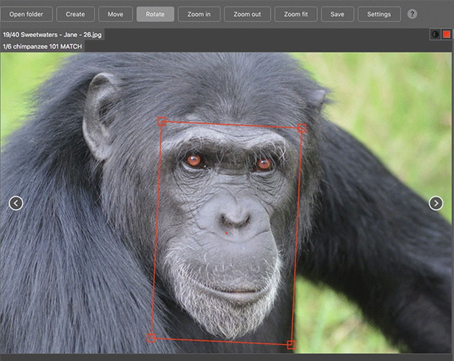Viewport: 454px width, 361px height.
Task: Switch to the Move tool
Action: pyautogui.click(x=115, y=14)
